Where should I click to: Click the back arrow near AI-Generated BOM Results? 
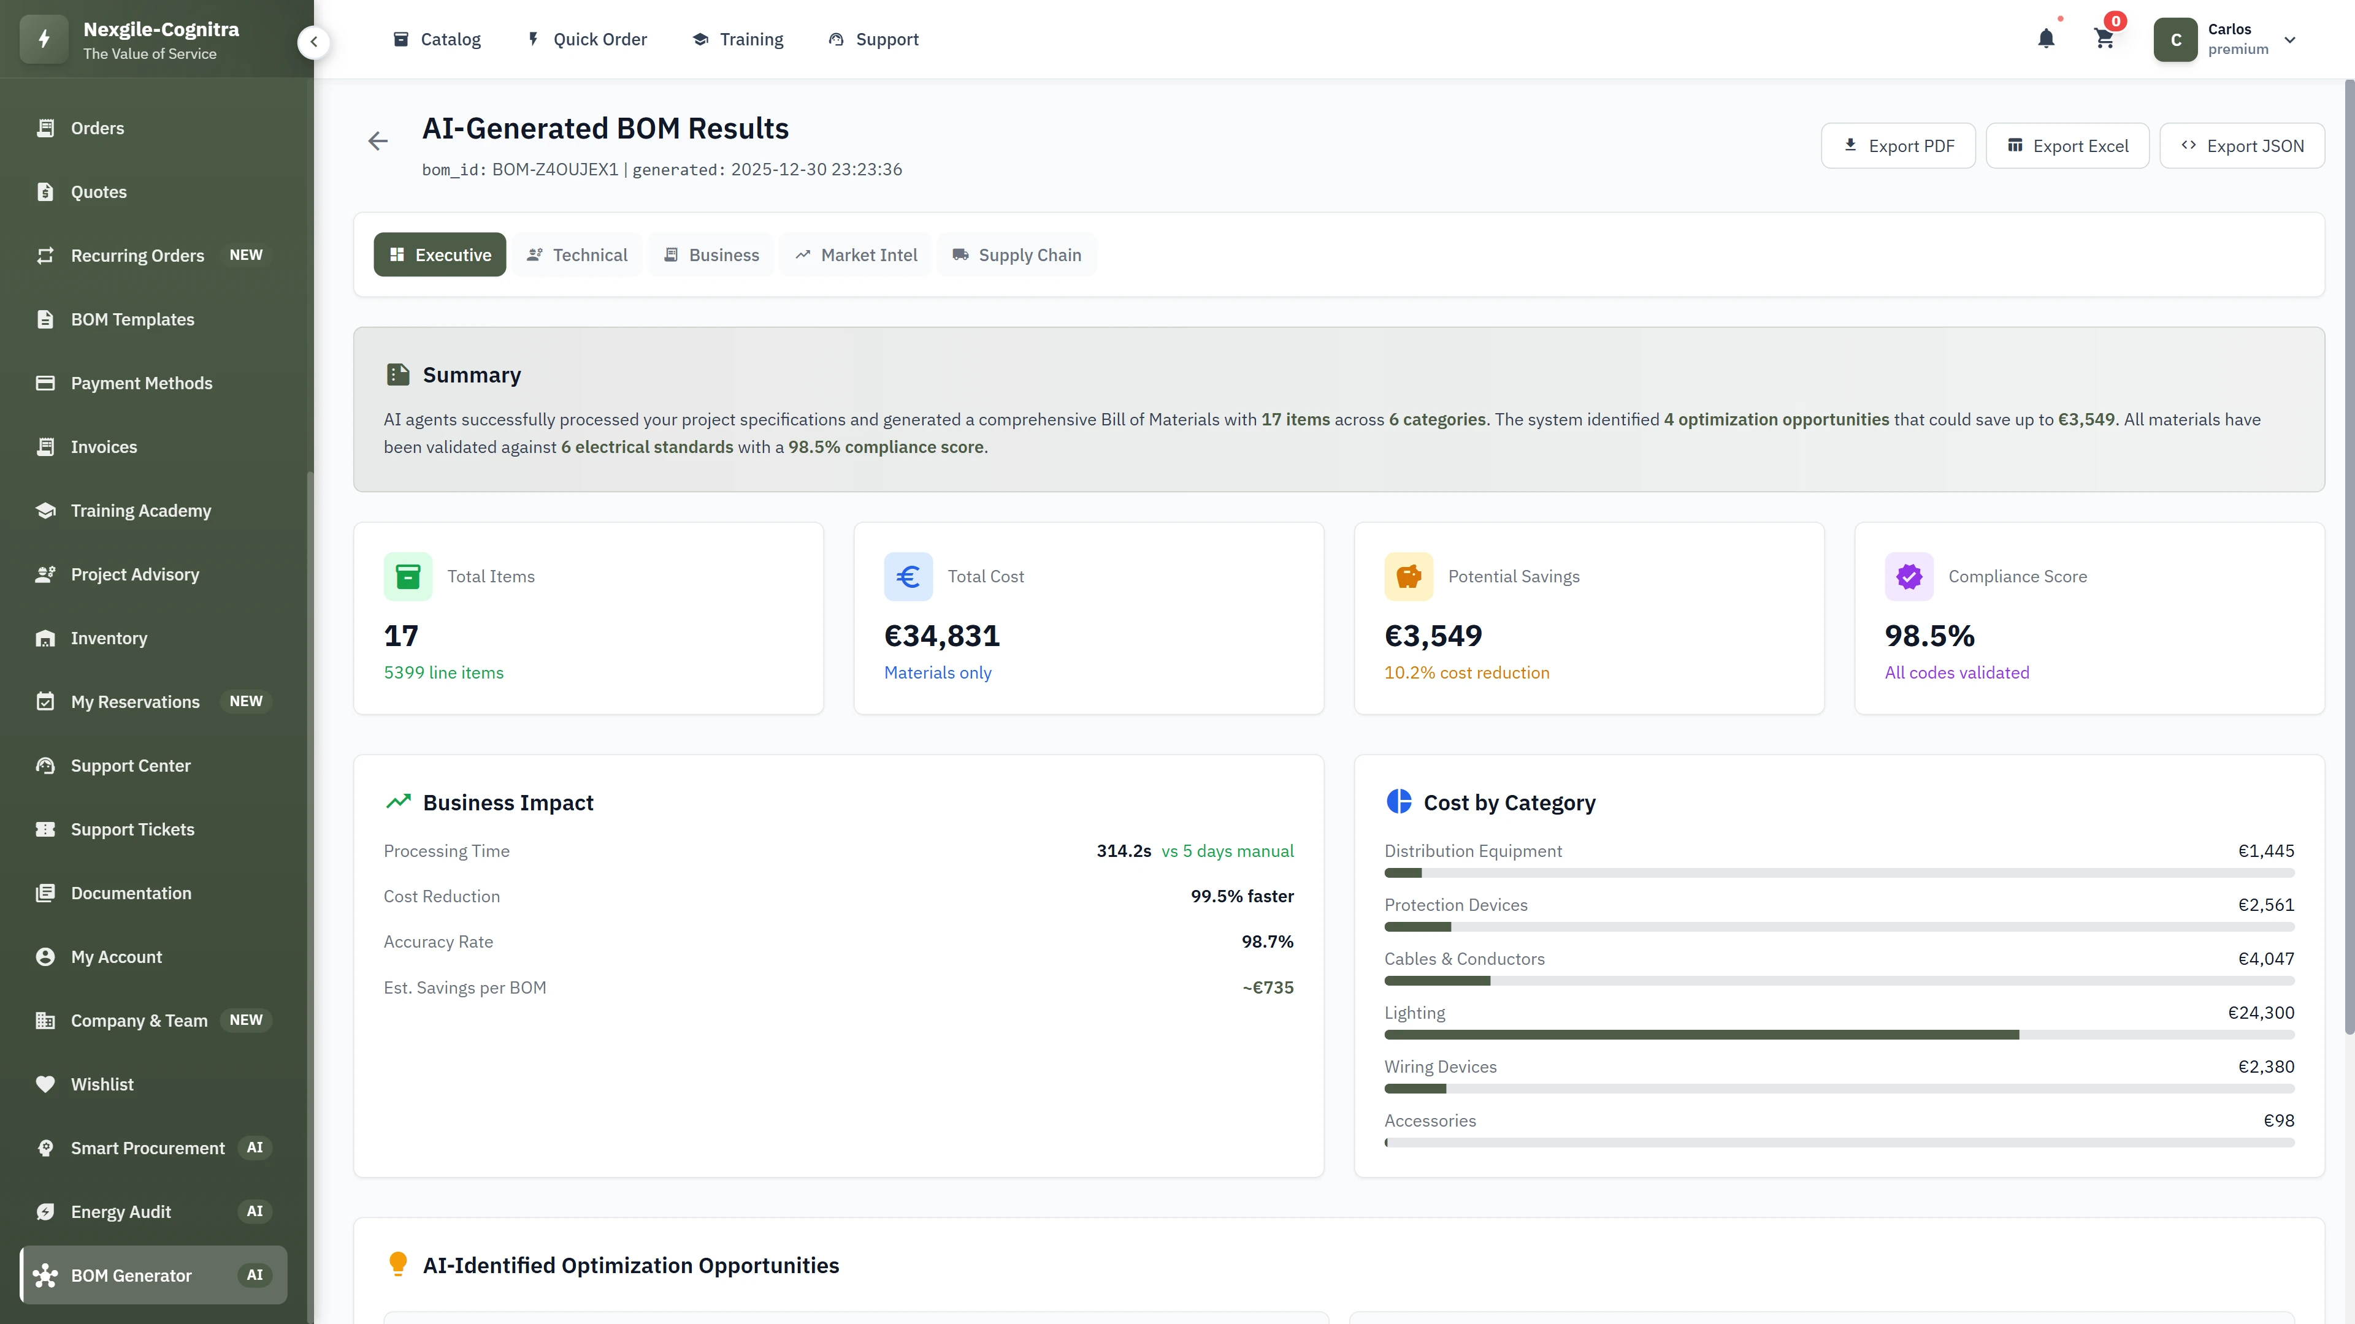click(378, 141)
